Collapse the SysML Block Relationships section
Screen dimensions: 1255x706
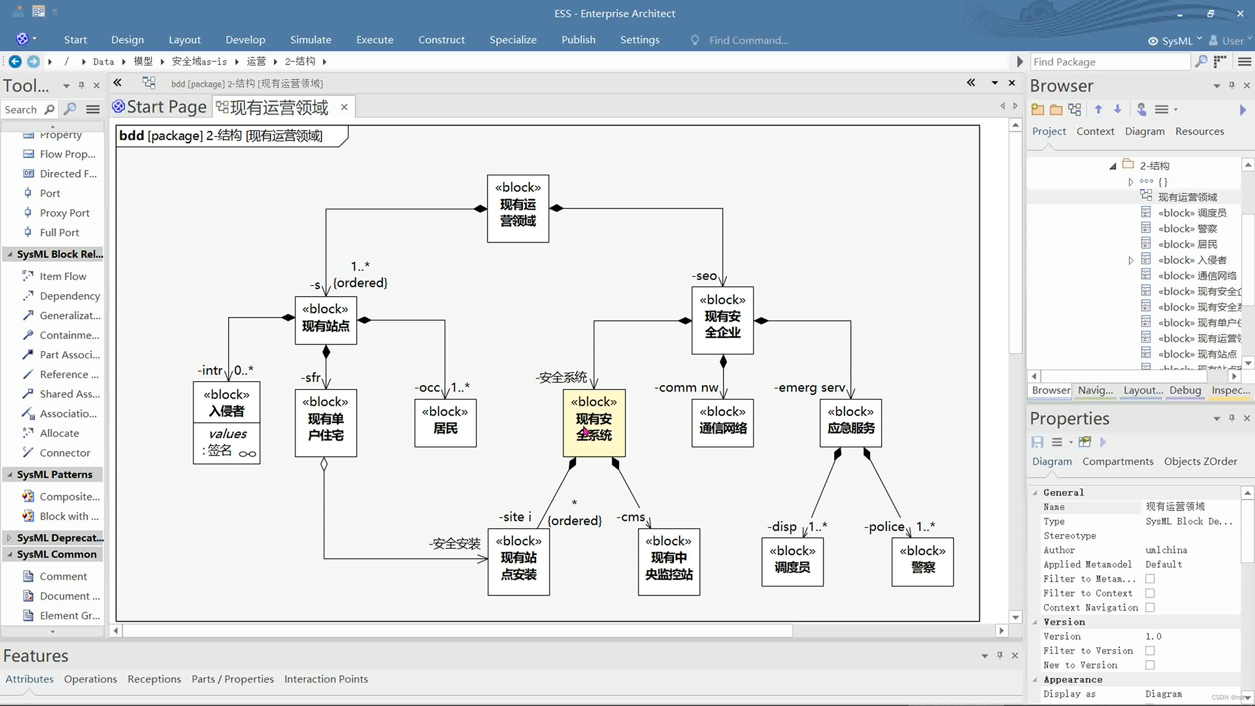pyautogui.click(x=9, y=254)
